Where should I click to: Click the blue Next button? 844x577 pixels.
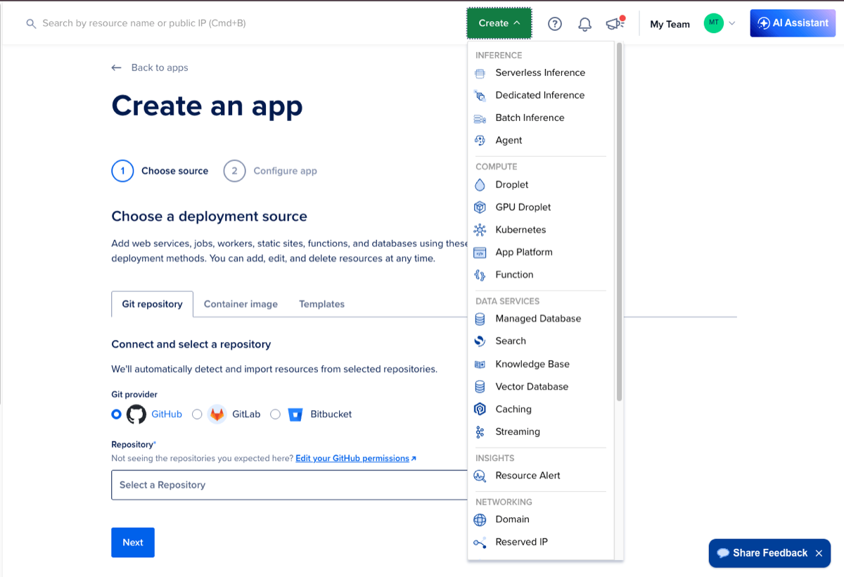click(x=133, y=543)
